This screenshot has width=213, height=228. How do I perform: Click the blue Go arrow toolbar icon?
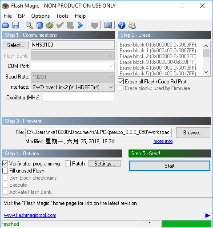80,25
